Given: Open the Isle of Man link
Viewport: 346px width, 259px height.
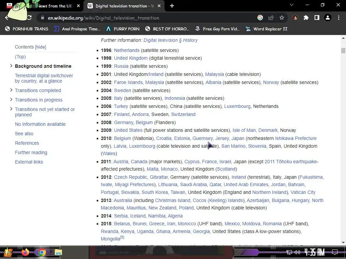Looking at the screenshot, I should 244,131.
